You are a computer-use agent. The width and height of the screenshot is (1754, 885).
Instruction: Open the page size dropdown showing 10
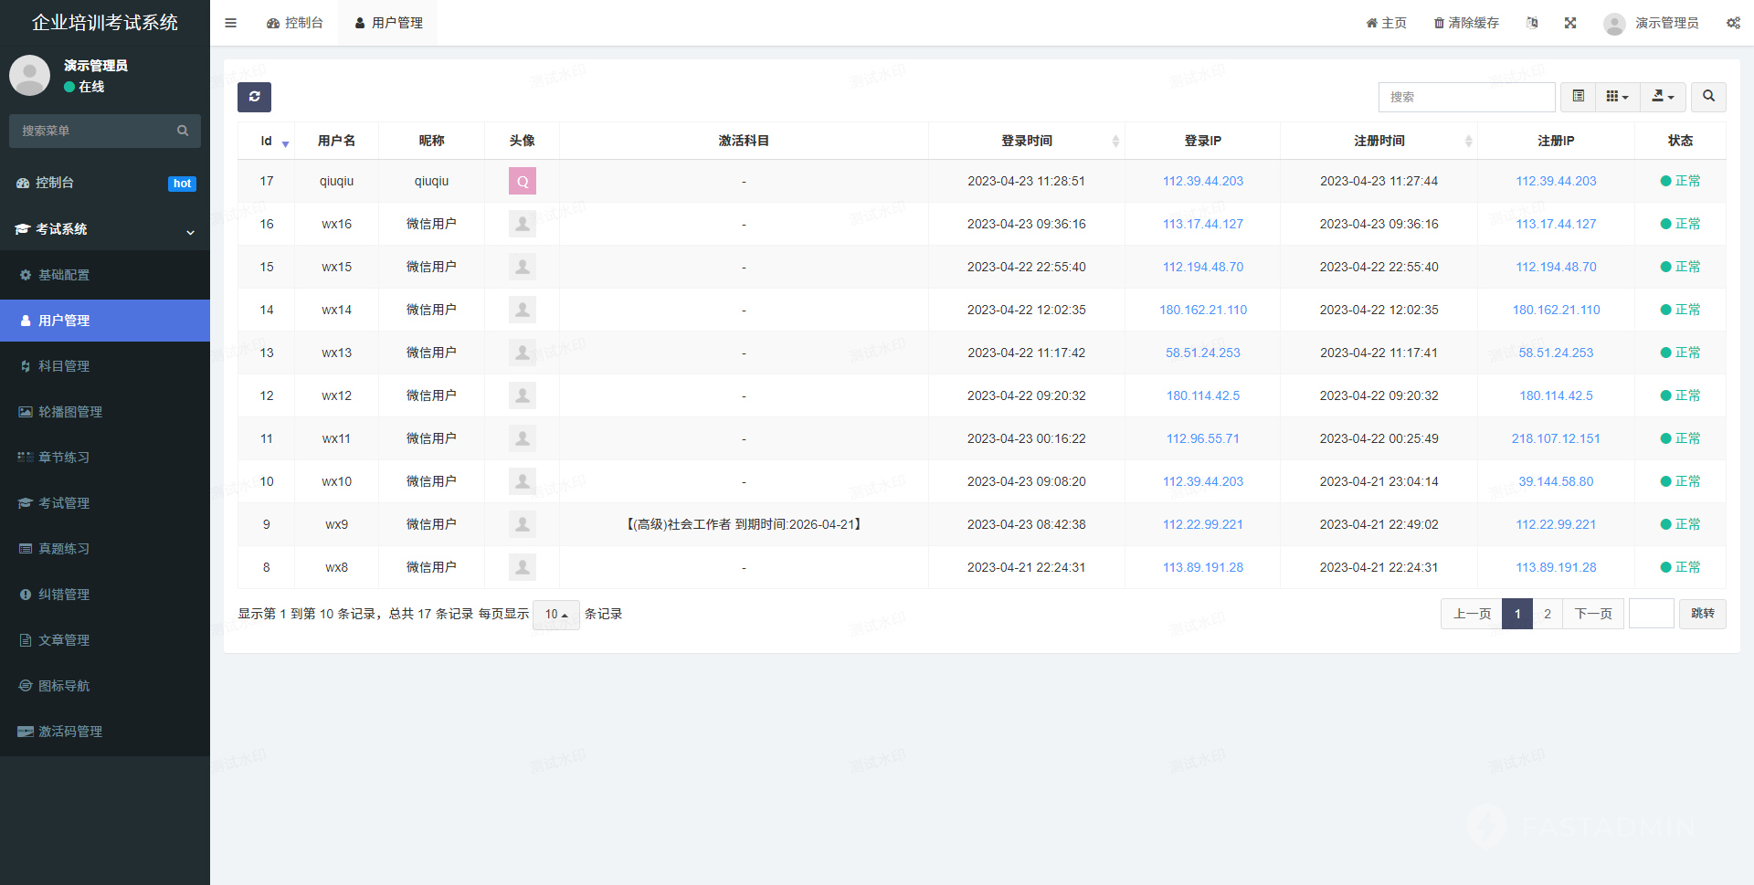[x=555, y=615]
